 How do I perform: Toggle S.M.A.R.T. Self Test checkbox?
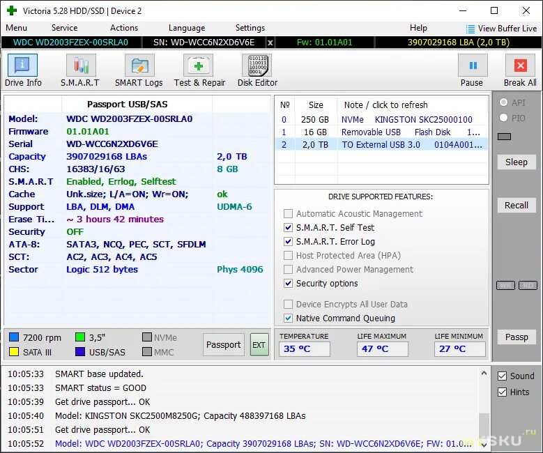click(x=288, y=227)
